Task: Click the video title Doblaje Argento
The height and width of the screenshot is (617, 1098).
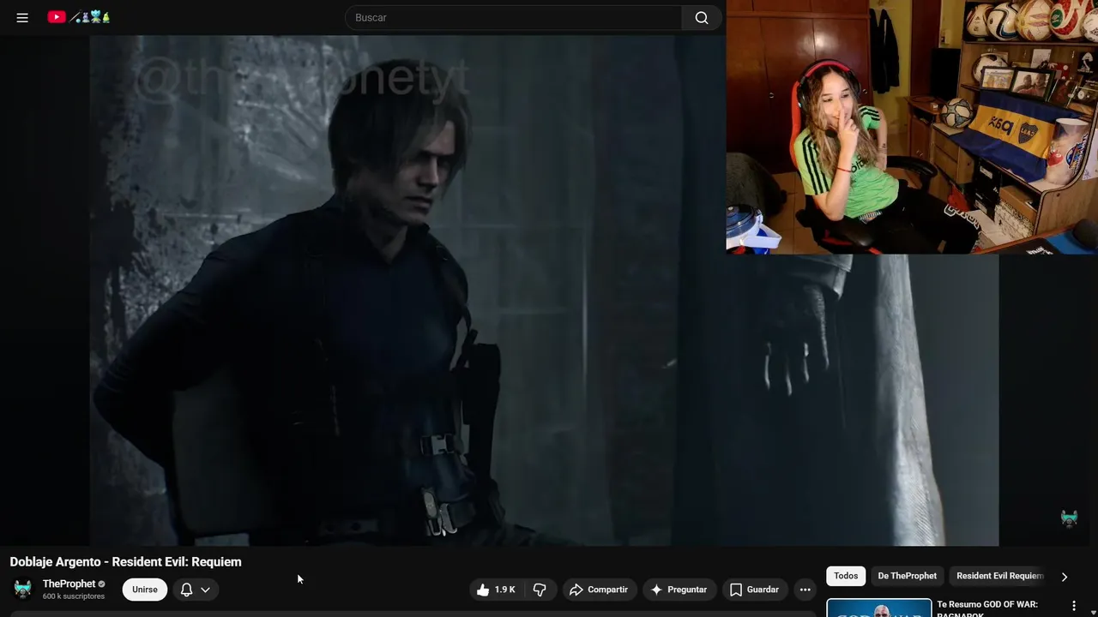Action: [x=125, y=562]
